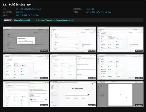Open the thumbnail stamped 00:03:09
Viewport: 146px width, 112px height.
click(26, 94)
